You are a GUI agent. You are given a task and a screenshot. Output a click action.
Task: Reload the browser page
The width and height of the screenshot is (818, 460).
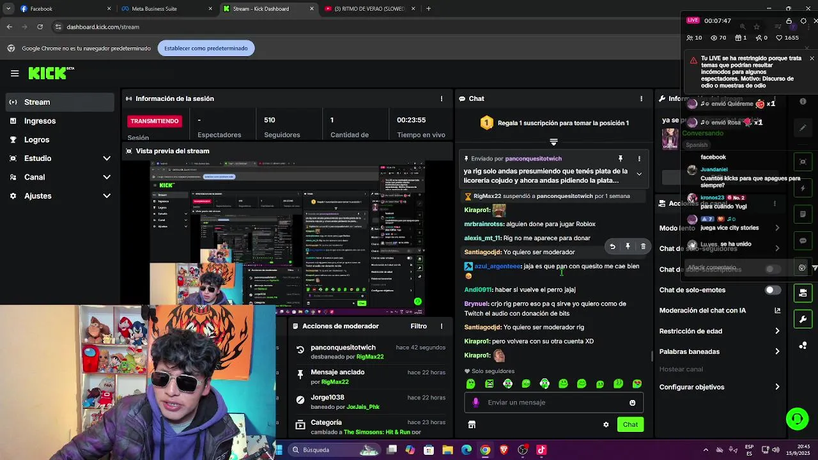point(40,27)
